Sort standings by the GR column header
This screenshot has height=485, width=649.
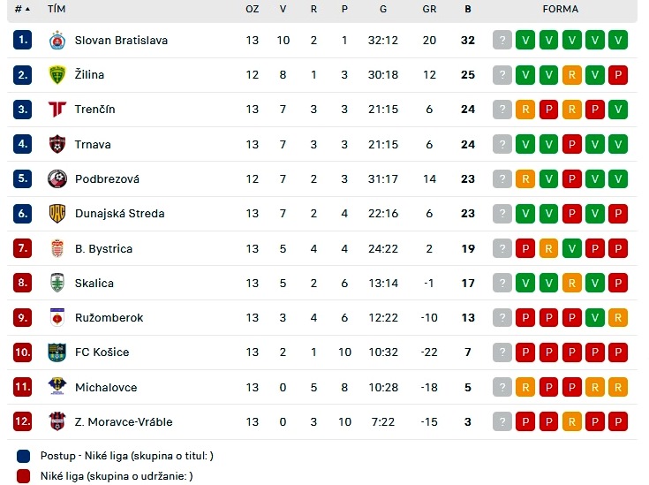click(429, 9)
